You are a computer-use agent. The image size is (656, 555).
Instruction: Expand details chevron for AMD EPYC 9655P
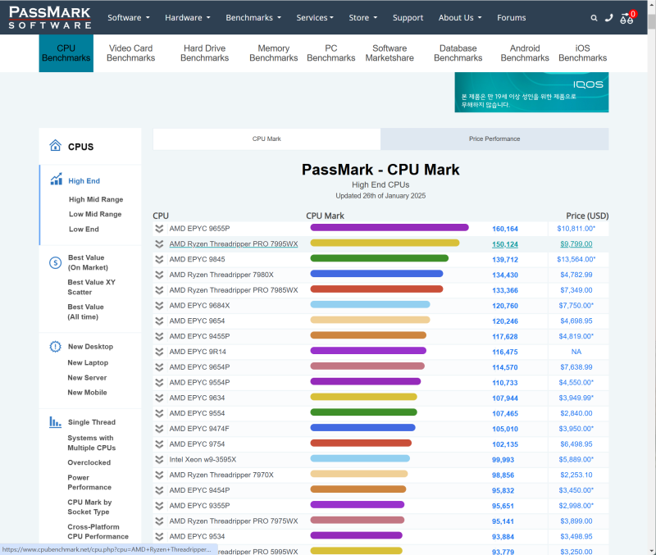[159, 229]
